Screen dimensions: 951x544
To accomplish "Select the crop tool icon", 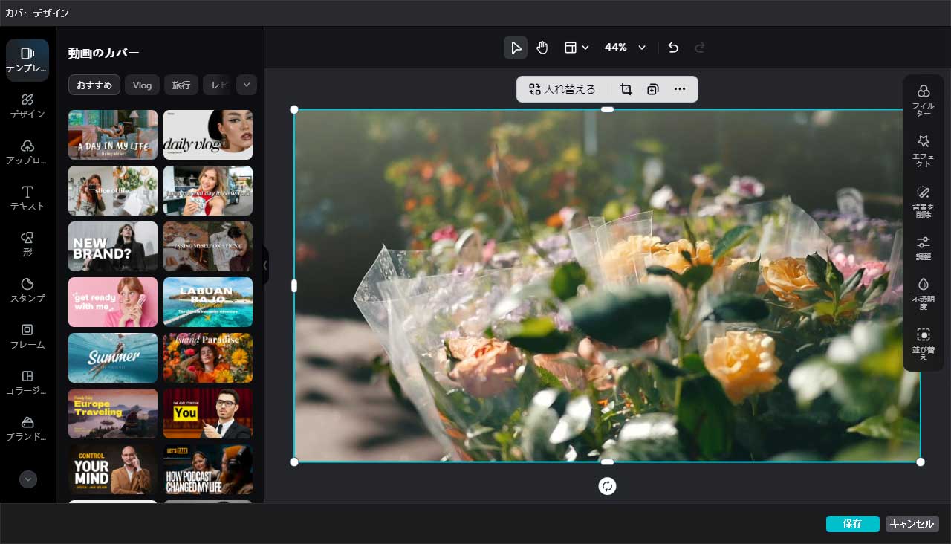I will pyautogui.click(x=626, y=89).
